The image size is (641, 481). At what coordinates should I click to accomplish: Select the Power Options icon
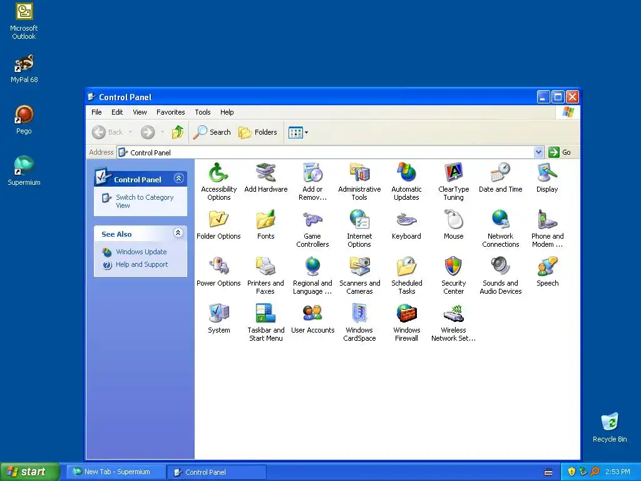coord(218,272)
